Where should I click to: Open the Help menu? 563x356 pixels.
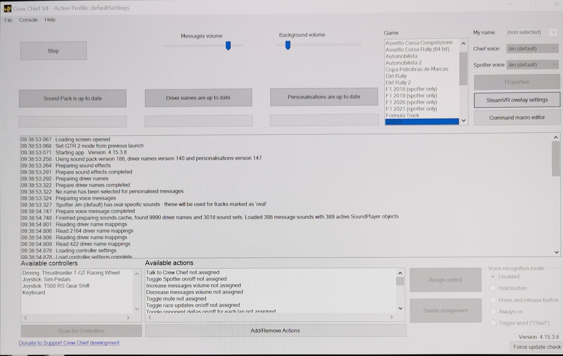point(50,20)
